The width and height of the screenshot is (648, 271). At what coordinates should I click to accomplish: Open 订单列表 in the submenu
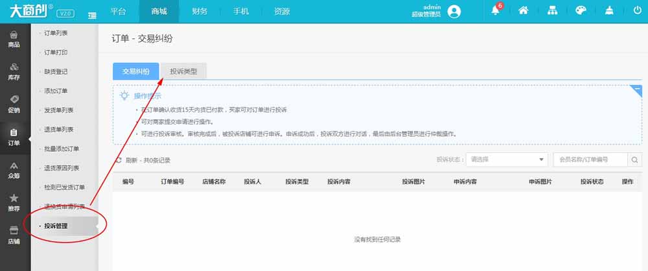[x=56, y=32]
